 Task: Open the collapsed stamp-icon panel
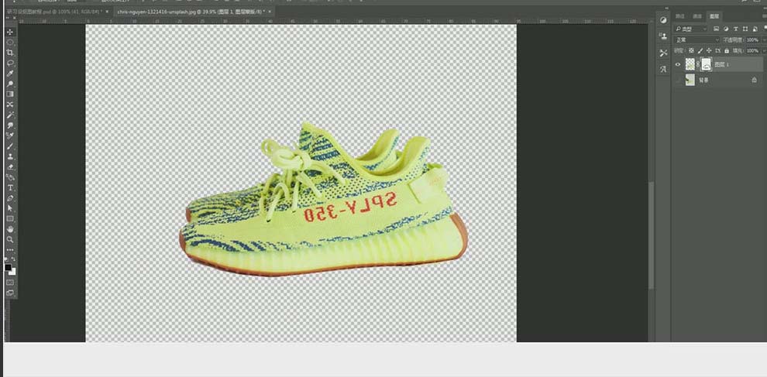tap(663, 35)
